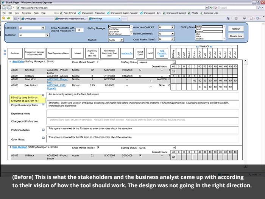Collapse Bob Jackson associate section

[11, 147]
